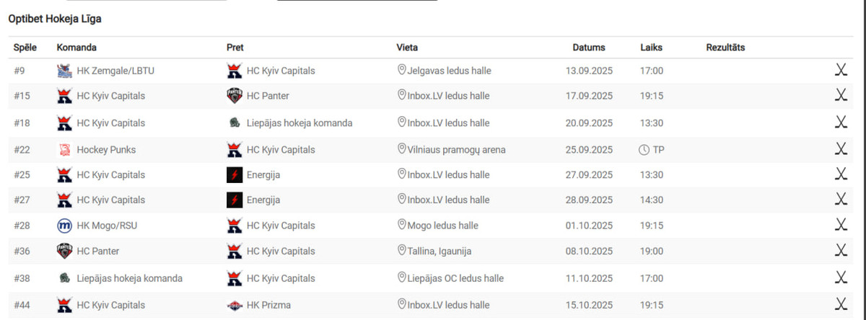The width and height of the screenshot is (866, 320).
Task: Click HK Mogo/RSU team logo
Action: point(65,226)
